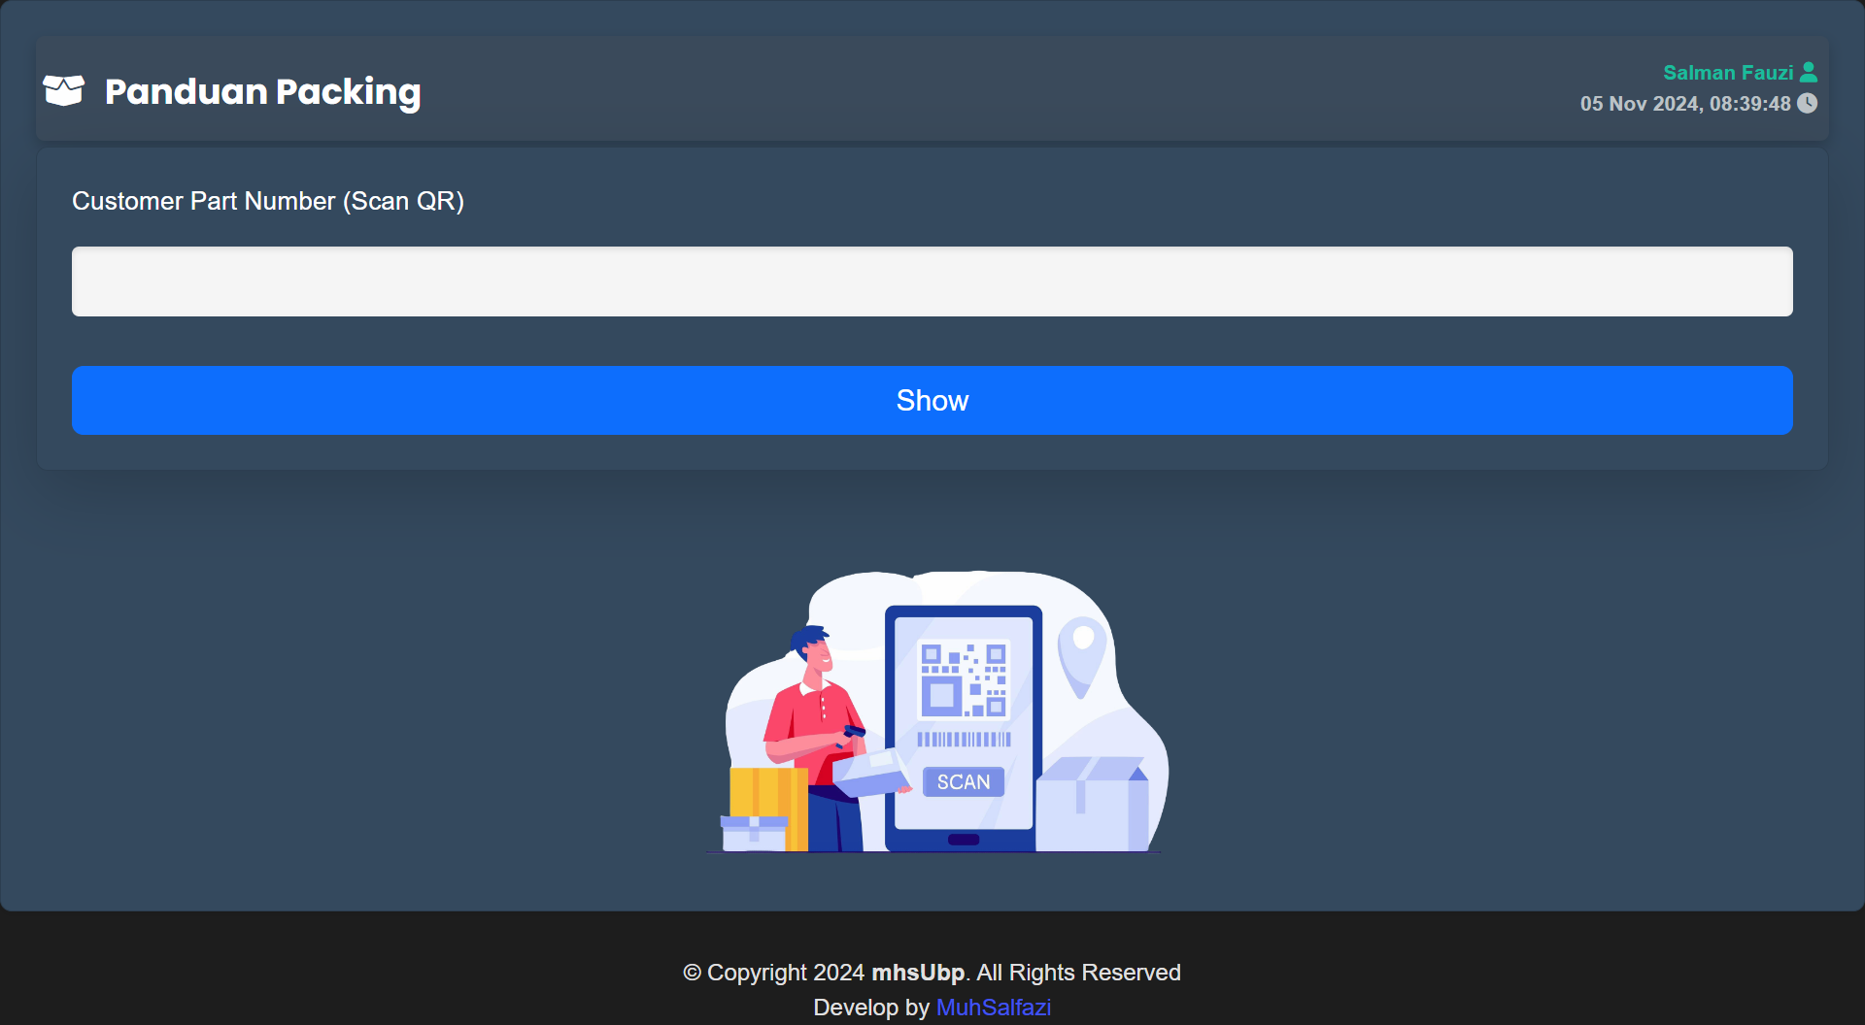Image resolution: width=1865 pixels, height=1025 pixels.
Task: Click the date and time text 05 Nov 2024
Action: click(x=1685, y=104)
